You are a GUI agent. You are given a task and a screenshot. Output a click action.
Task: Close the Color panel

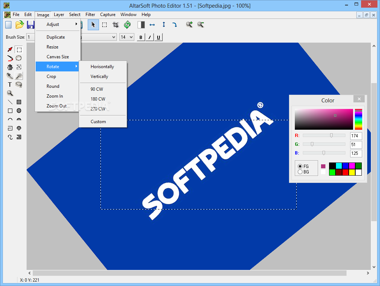pyautogui.click(x=359, y=99)
